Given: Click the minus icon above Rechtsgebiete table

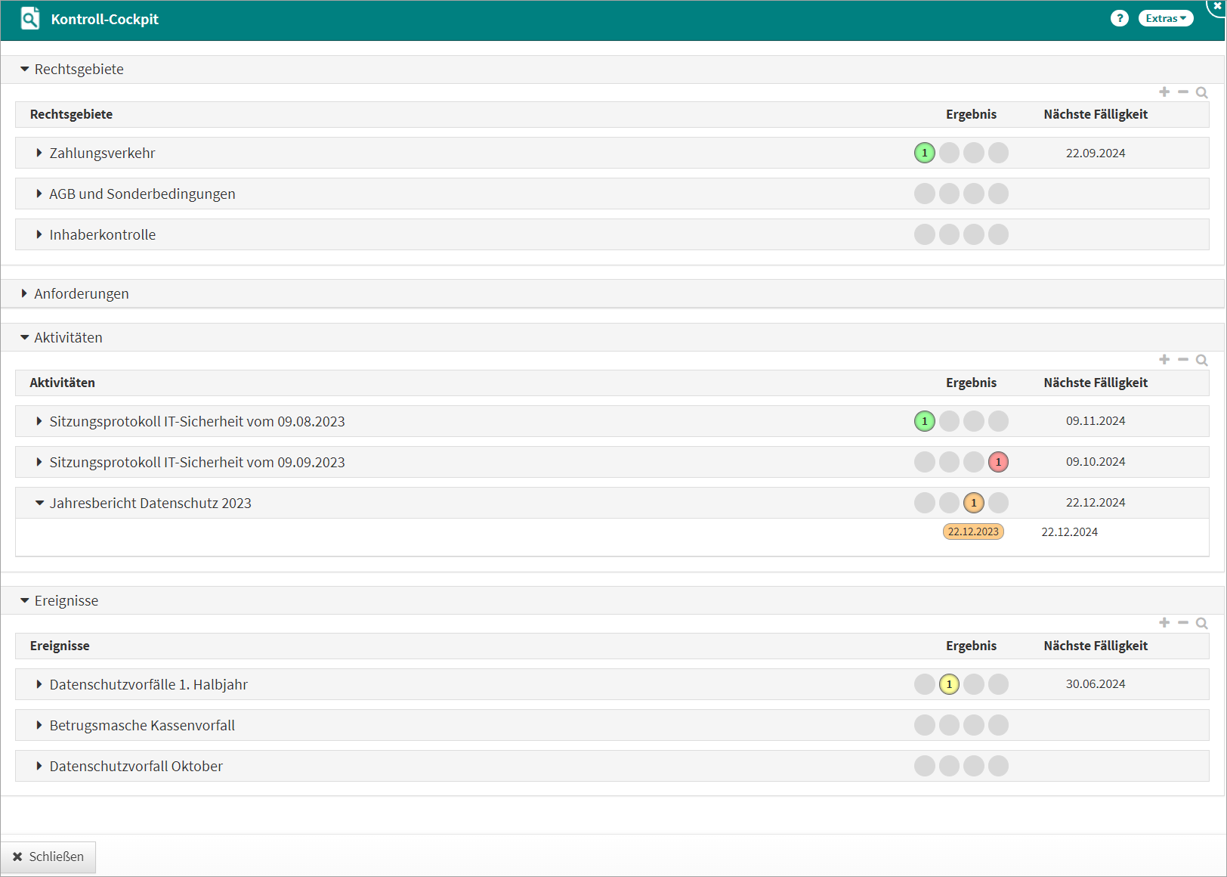Looking at the screenshot, I should click(1183, 92).
